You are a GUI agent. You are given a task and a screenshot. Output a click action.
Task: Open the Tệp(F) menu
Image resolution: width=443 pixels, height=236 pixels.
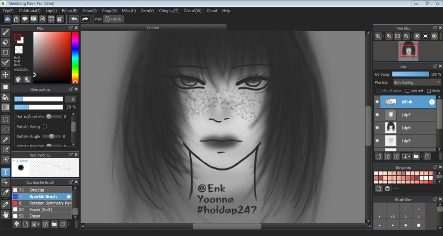tap(8, 10)
